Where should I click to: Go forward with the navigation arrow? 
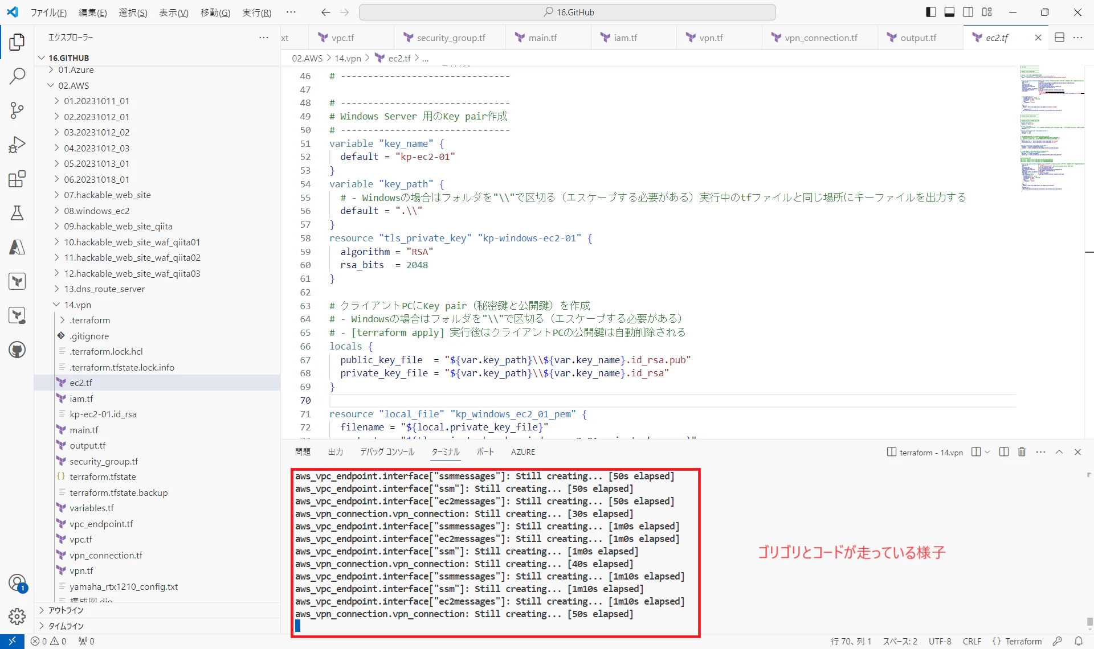tap(345, 12)
